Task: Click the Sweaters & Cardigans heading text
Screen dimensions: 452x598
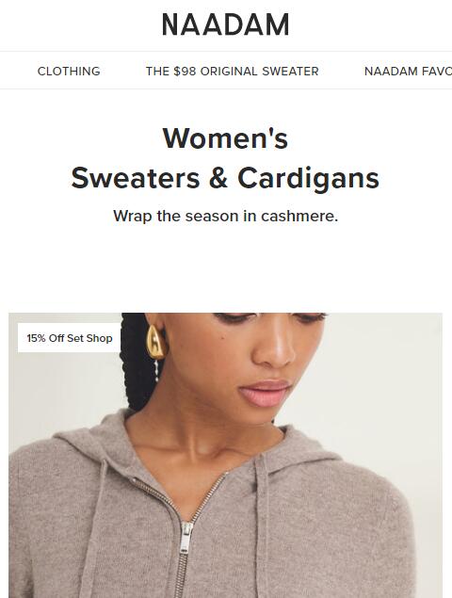Action: coord(225,178)
